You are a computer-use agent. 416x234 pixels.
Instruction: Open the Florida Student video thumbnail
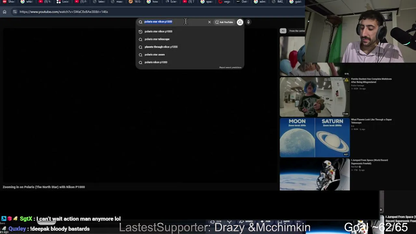tap(315, 97)
